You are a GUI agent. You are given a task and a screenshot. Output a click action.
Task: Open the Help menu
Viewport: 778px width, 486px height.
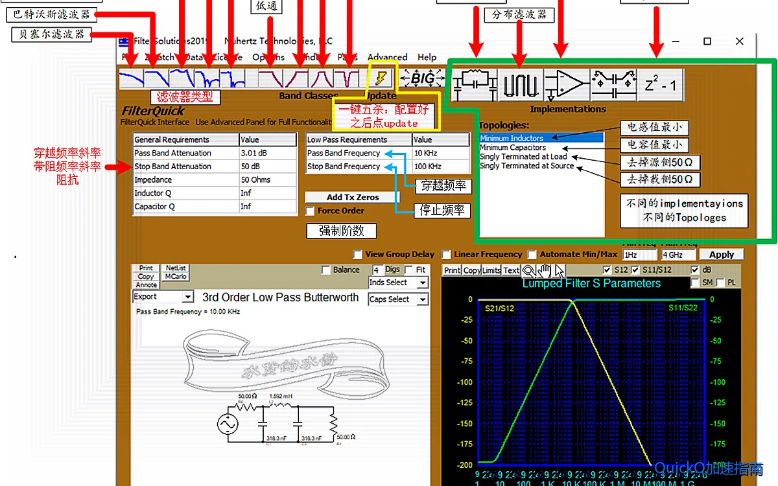[x=427, y=57]
